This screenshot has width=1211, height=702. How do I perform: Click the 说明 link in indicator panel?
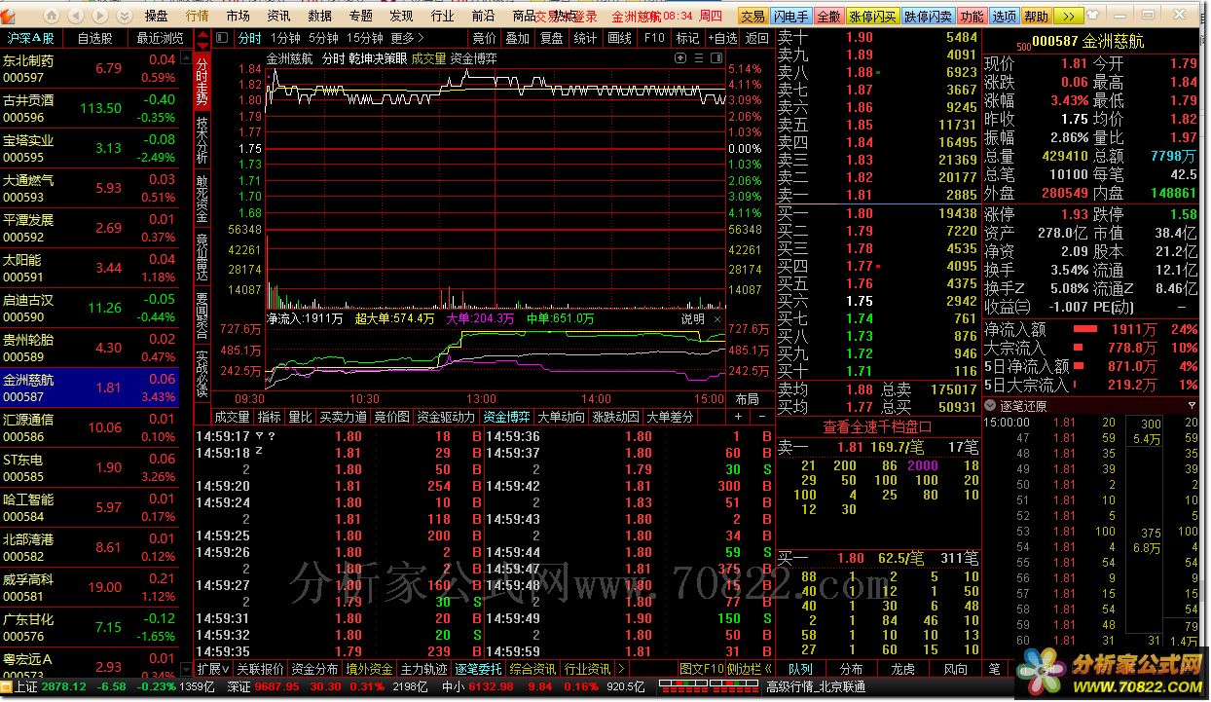[692, 318]
